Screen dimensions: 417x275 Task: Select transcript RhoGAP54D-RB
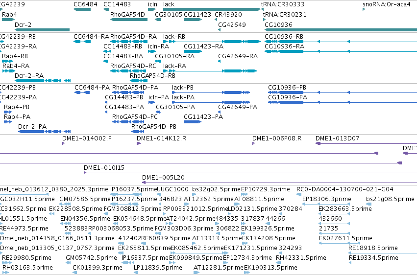(139, 81)
